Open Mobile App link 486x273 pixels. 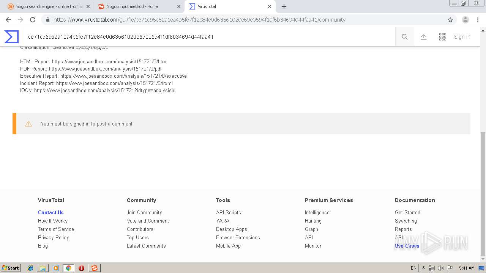[x=229, y=246]
